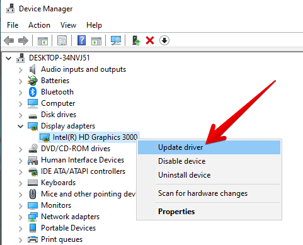
Task: Collapse the Display adapters node arrow
Action: point(20,126)
